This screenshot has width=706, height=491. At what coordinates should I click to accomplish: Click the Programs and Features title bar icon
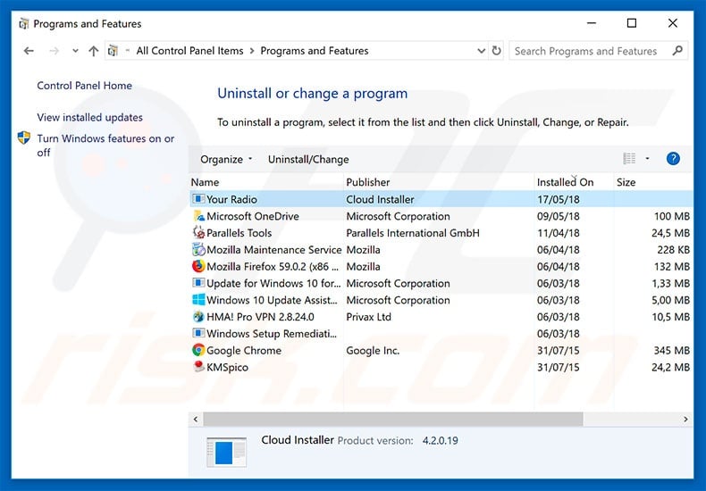23,23
